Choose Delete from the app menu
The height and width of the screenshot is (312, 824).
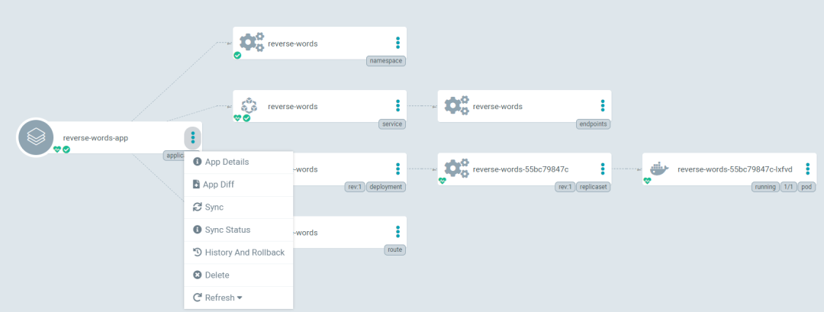(217, 275)
